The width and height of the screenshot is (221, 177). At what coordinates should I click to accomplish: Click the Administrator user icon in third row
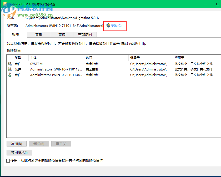[x=9, y=75]
